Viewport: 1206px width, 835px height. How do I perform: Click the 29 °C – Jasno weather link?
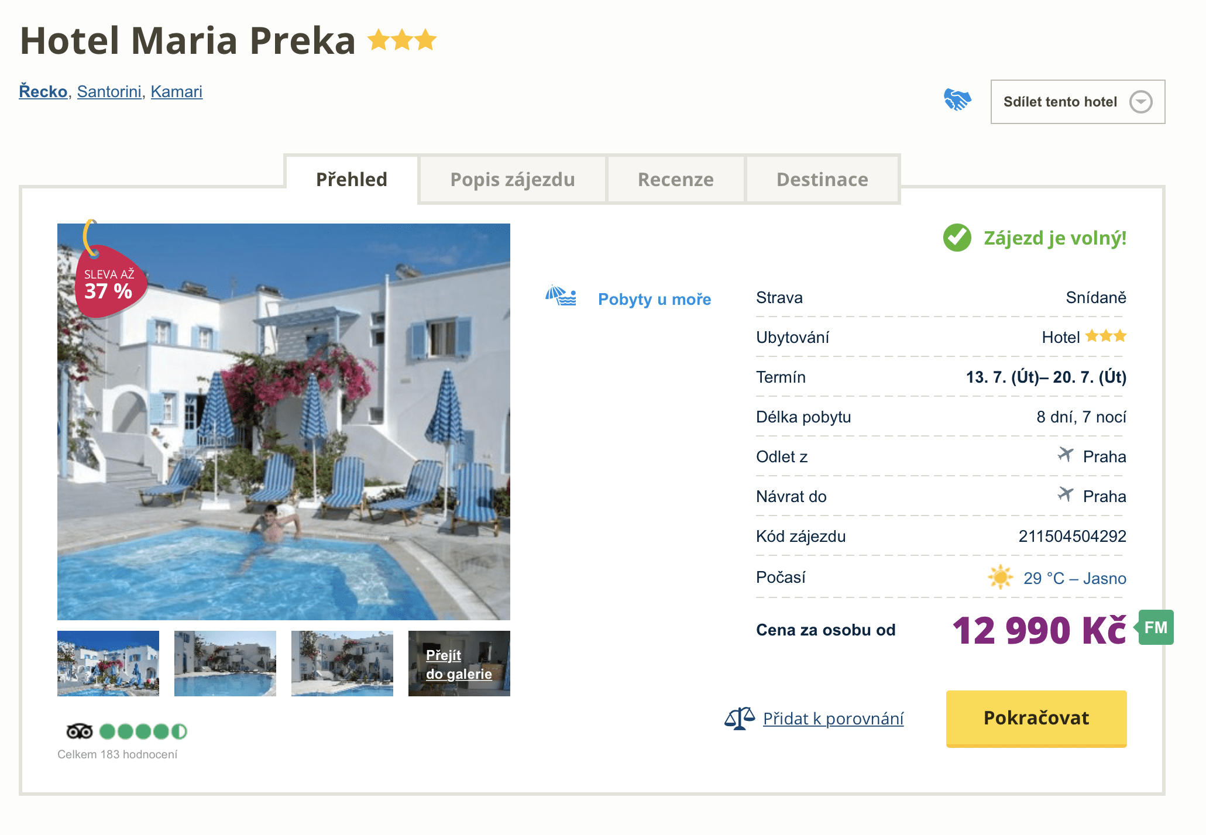pyautogui.click(x=1074, y=578)
